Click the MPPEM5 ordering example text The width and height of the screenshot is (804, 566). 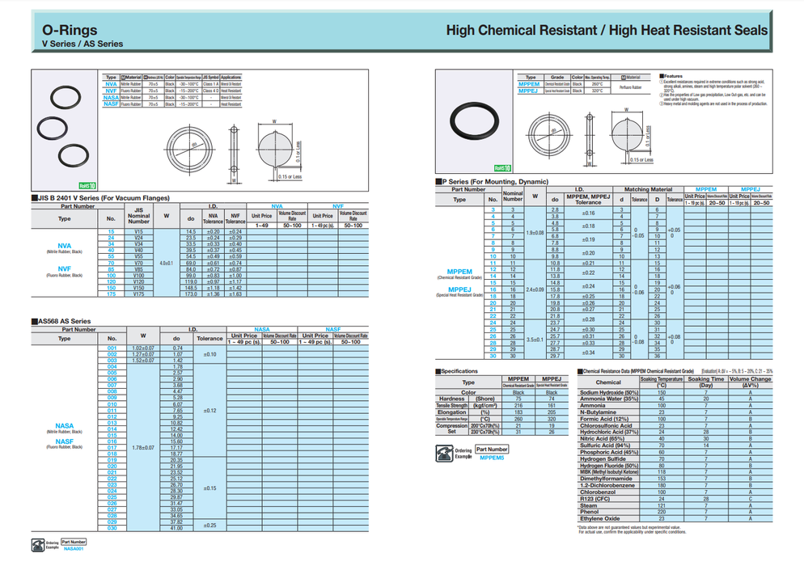(490, 458)
